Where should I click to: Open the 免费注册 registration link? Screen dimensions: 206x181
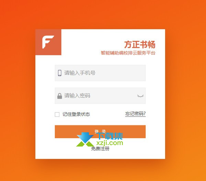click(x=100, y=149)
